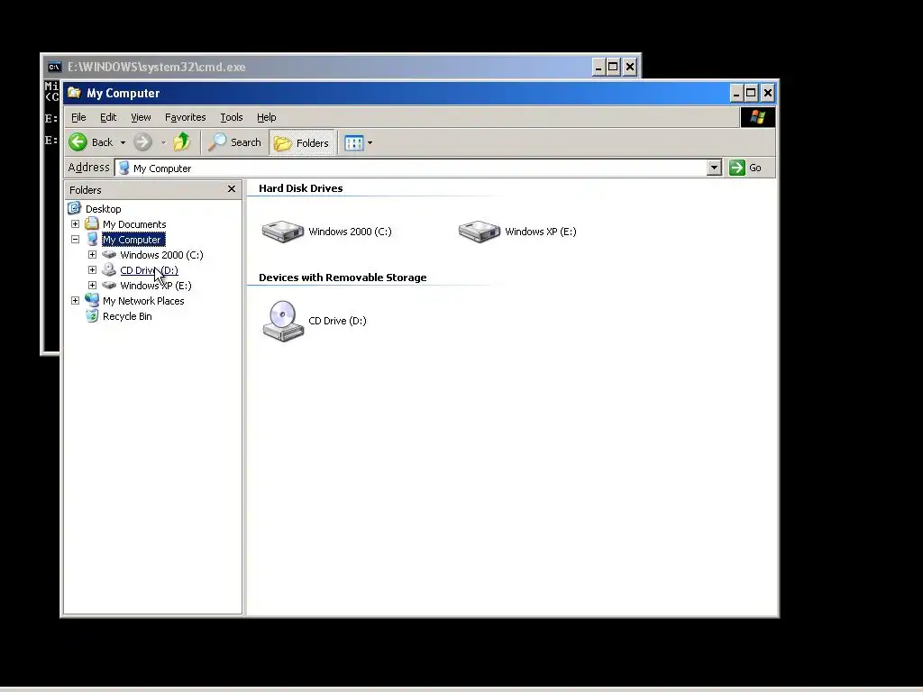Open the Back history dropdown arrow
Viewport: 923px width, 692px height.
pos(123,142)
